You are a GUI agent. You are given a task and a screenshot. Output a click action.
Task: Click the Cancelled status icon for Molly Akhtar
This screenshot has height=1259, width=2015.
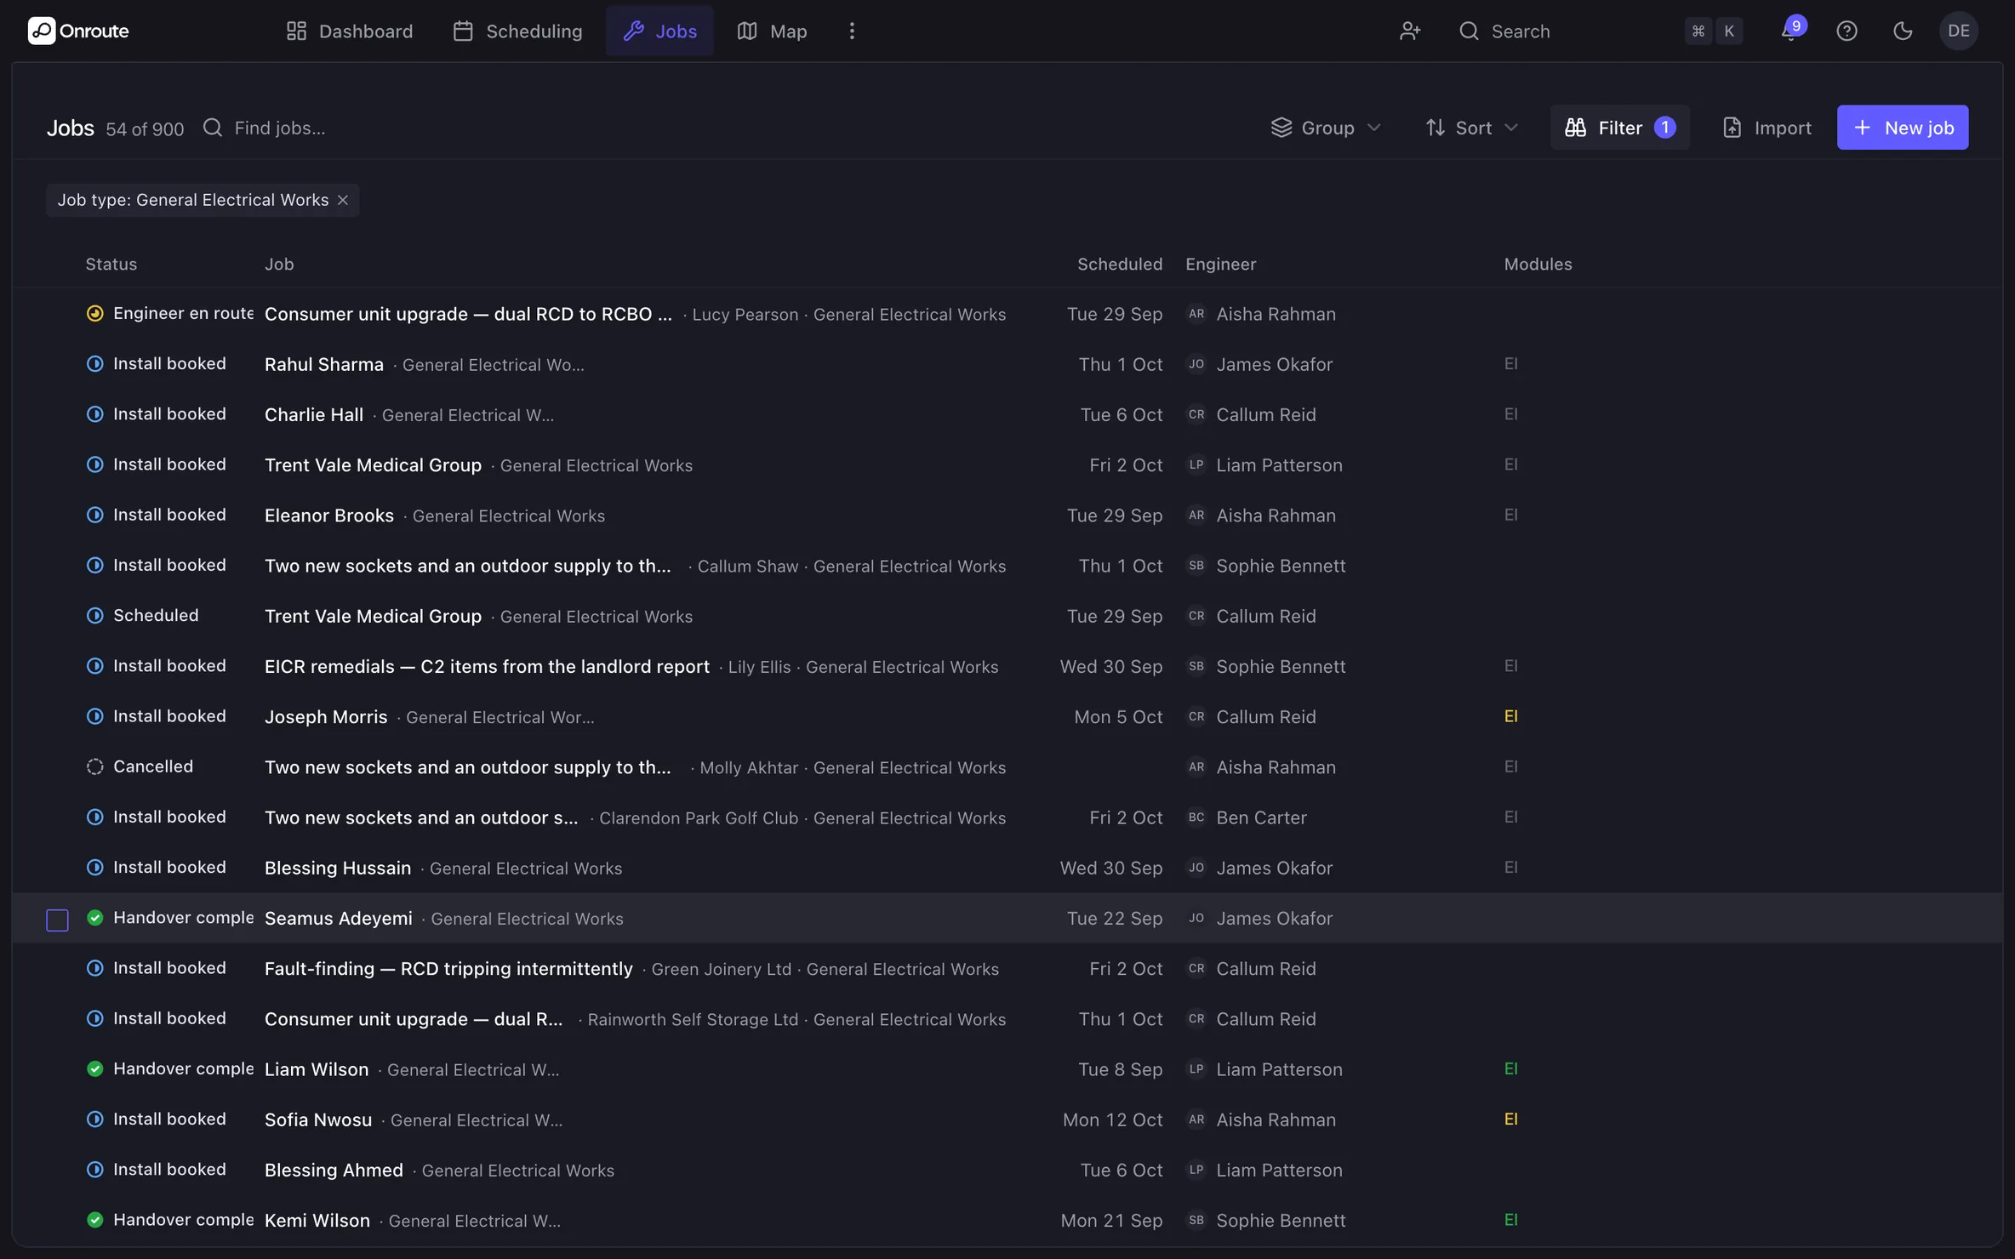[95, 766]
